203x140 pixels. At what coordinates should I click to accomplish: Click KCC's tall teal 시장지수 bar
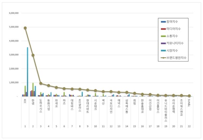(27, 72)
